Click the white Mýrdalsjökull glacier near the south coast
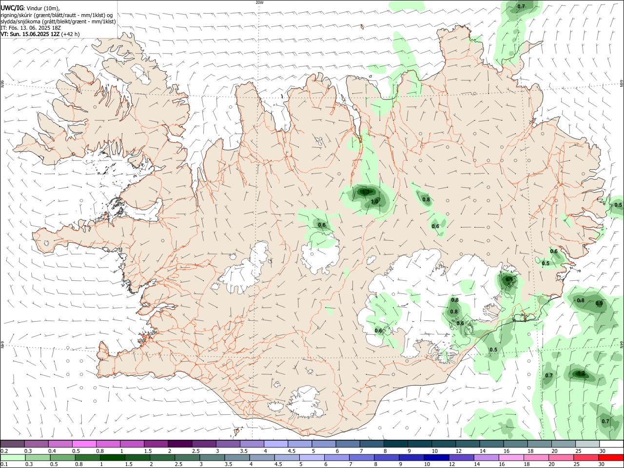Screen dimensions: 624x468 [306, 402]
